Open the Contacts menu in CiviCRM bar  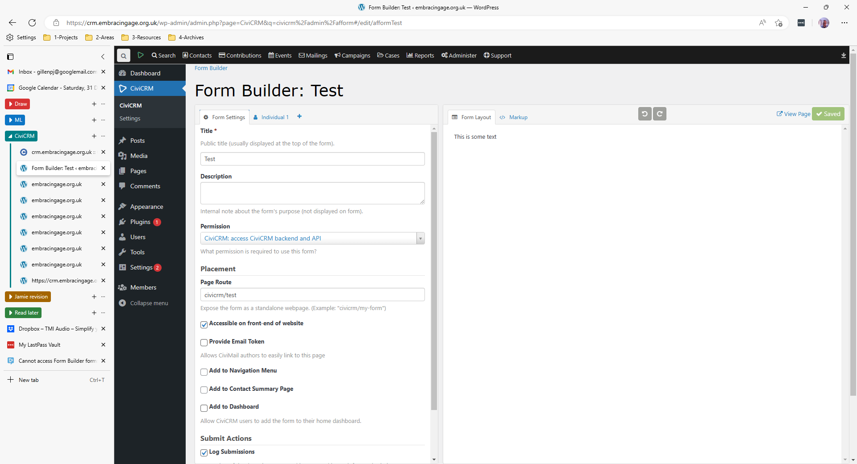coord(197,55)
